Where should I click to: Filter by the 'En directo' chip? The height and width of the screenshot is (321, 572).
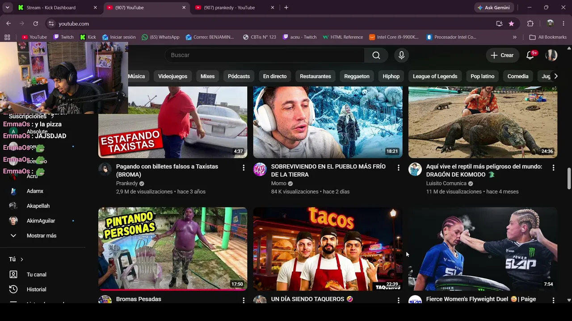275,76
